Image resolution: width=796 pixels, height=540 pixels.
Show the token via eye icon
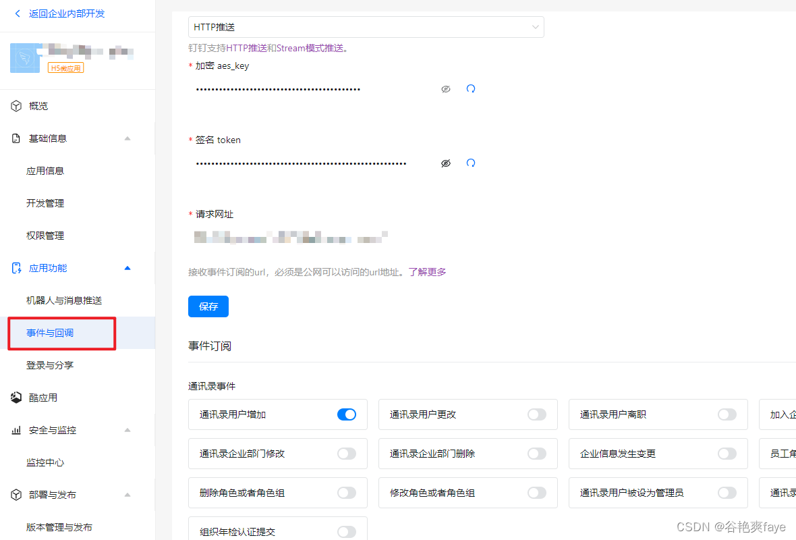click(446, 163)
